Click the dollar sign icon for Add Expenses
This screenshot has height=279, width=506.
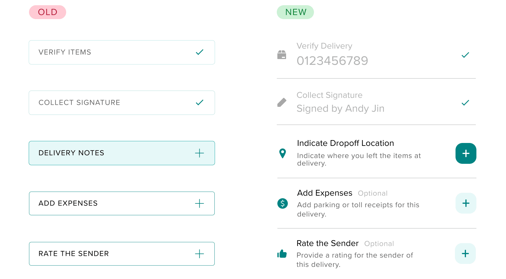pos(282,203)
